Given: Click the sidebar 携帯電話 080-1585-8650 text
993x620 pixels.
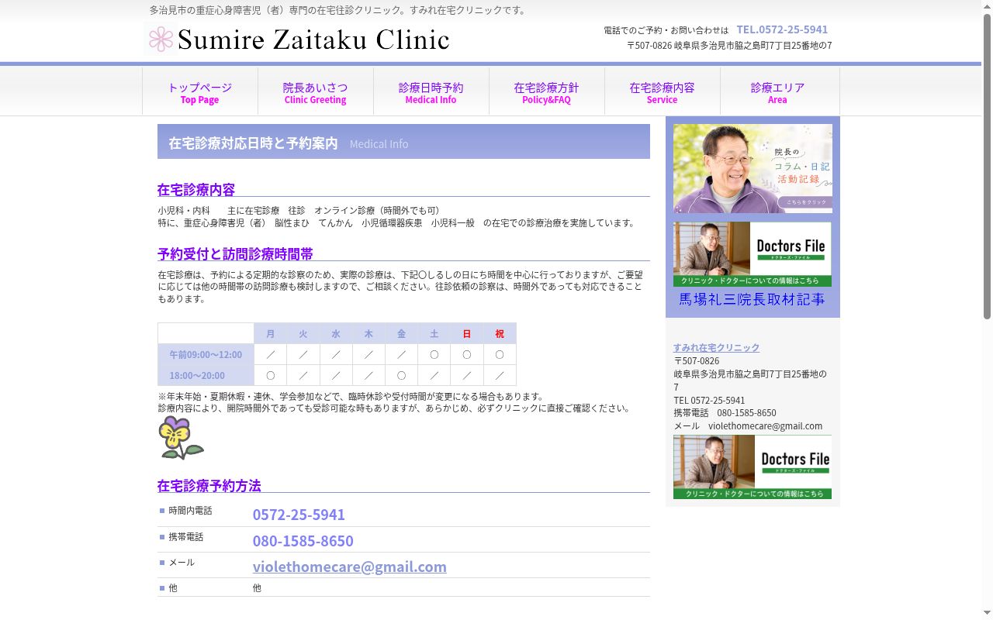Looking at the screenshot, I should [725, 413].
